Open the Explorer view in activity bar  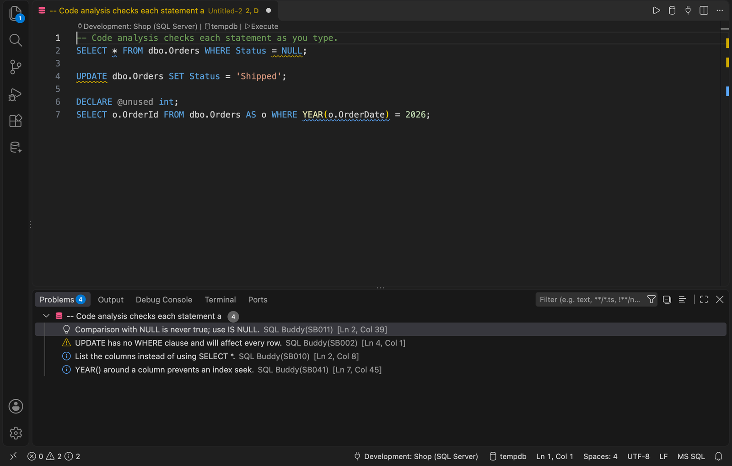click(x=16, y=14)
